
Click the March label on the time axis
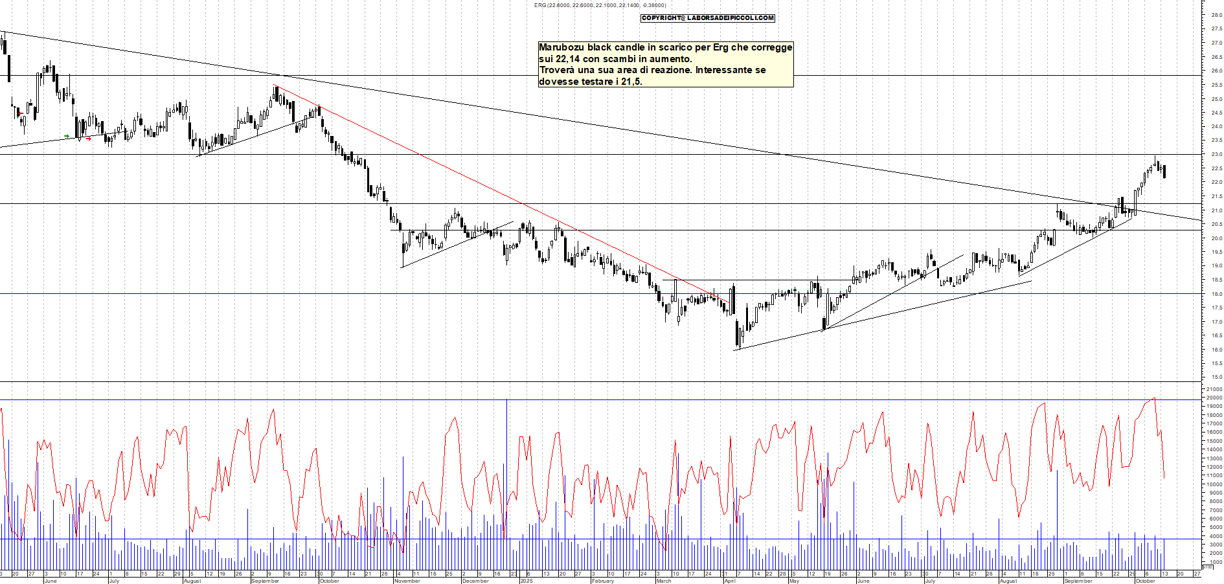pyautogui.click(x=664, y=581)
